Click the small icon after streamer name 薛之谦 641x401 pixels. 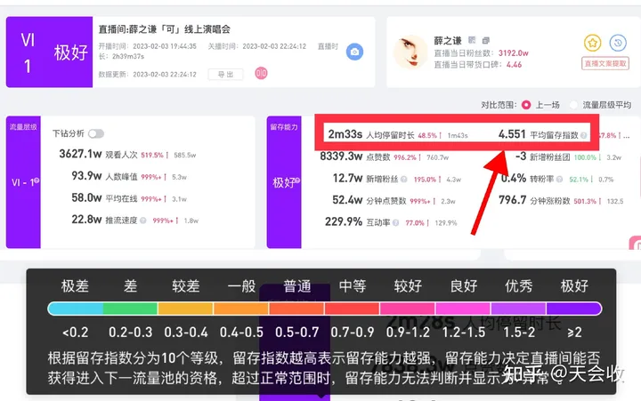click(473, 40)
